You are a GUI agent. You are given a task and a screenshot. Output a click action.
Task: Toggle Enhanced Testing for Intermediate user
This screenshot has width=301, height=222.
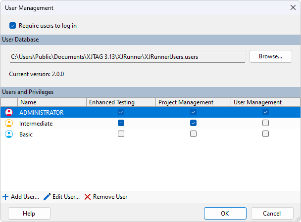coord(121,123)
